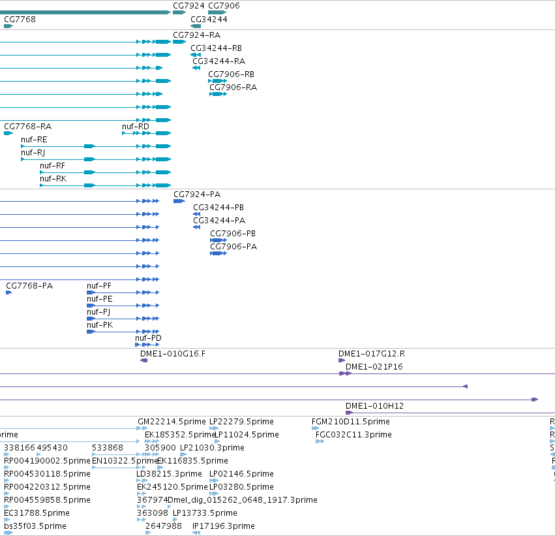The height and width of the screenshot is (536, 555).
Task: Open the 533868 EST label
Action: coord(107,448)
